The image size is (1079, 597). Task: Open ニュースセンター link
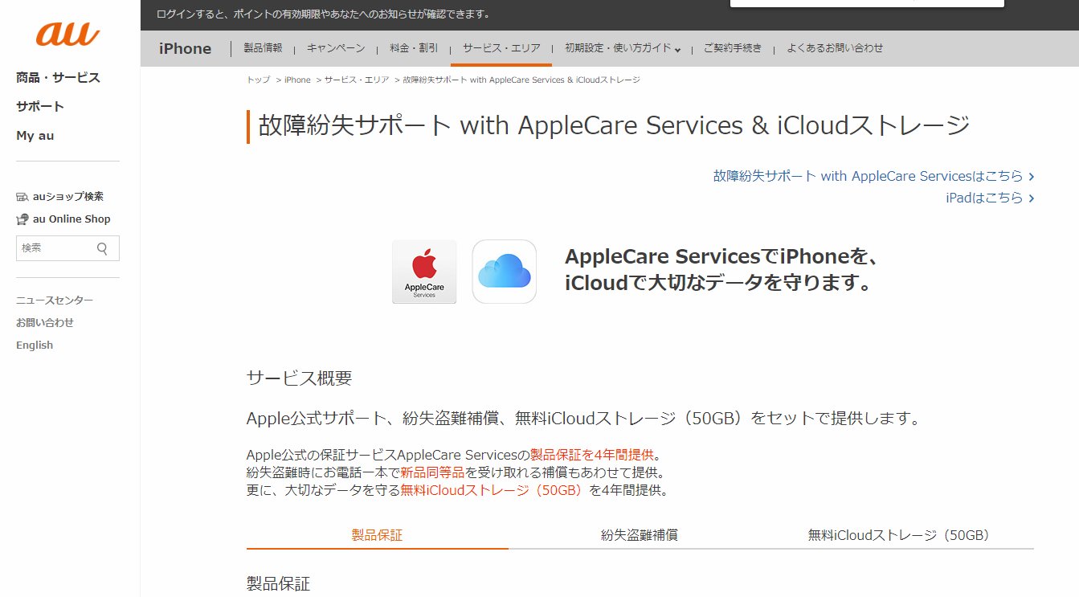pyautogui.click(x=55, y=301)
